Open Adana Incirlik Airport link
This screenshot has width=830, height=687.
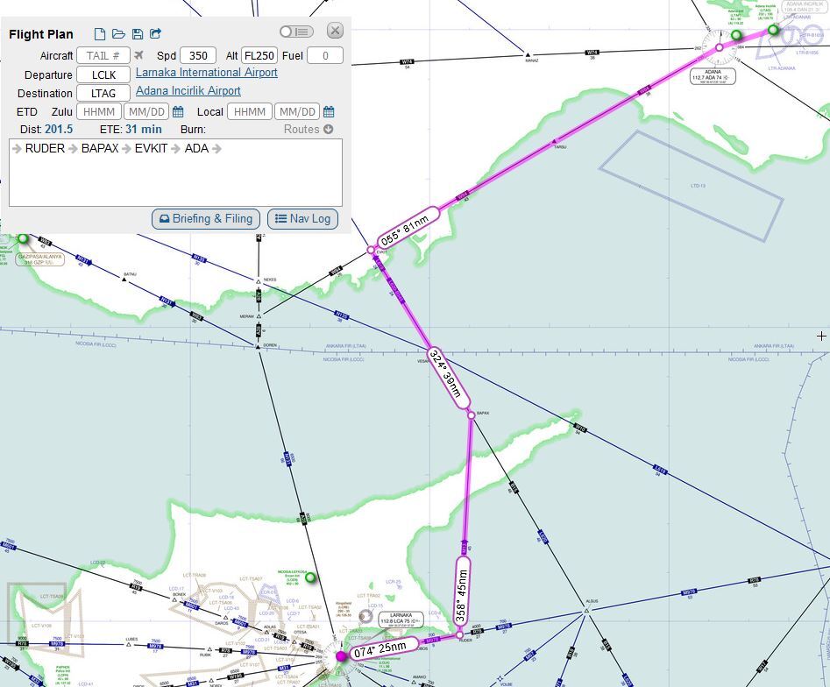pyautogui.click(x=188, y=91)
